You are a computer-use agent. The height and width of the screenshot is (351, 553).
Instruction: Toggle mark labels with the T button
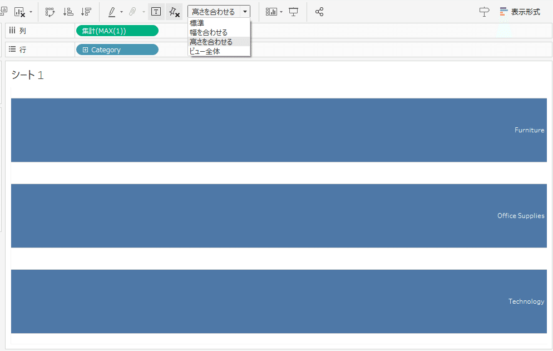point(156,12)
